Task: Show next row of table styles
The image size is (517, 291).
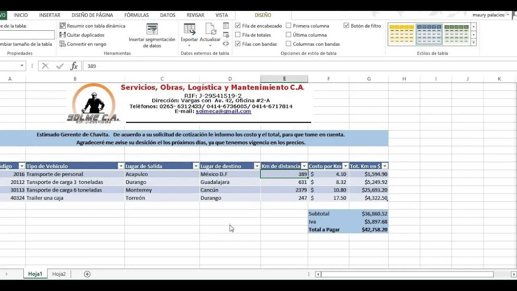Action: click(x=474, y=35)
